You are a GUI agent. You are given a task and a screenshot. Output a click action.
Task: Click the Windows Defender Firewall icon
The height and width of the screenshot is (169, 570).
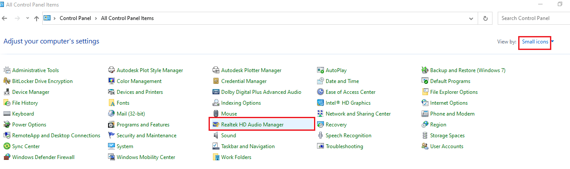point(7,157)
